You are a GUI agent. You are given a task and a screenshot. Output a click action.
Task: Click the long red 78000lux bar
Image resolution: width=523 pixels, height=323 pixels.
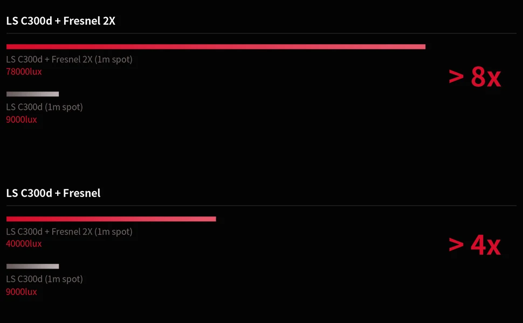[216, 47]
